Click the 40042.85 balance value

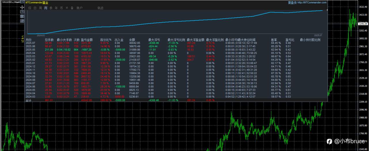point(135,43)
